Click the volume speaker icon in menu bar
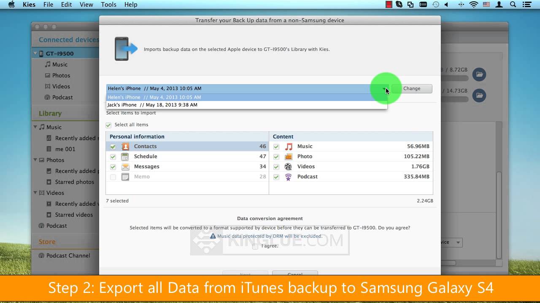The width and height of the screenshot is (540, 303). (447, 5)
